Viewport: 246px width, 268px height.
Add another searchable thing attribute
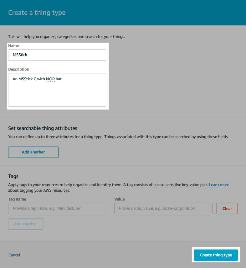coord(33,152)
